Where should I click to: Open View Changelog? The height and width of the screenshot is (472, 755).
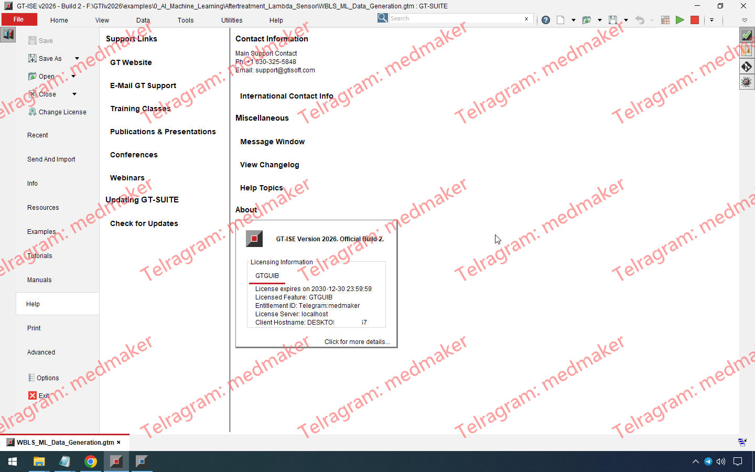pyautogui.click(x=269, y=165)
